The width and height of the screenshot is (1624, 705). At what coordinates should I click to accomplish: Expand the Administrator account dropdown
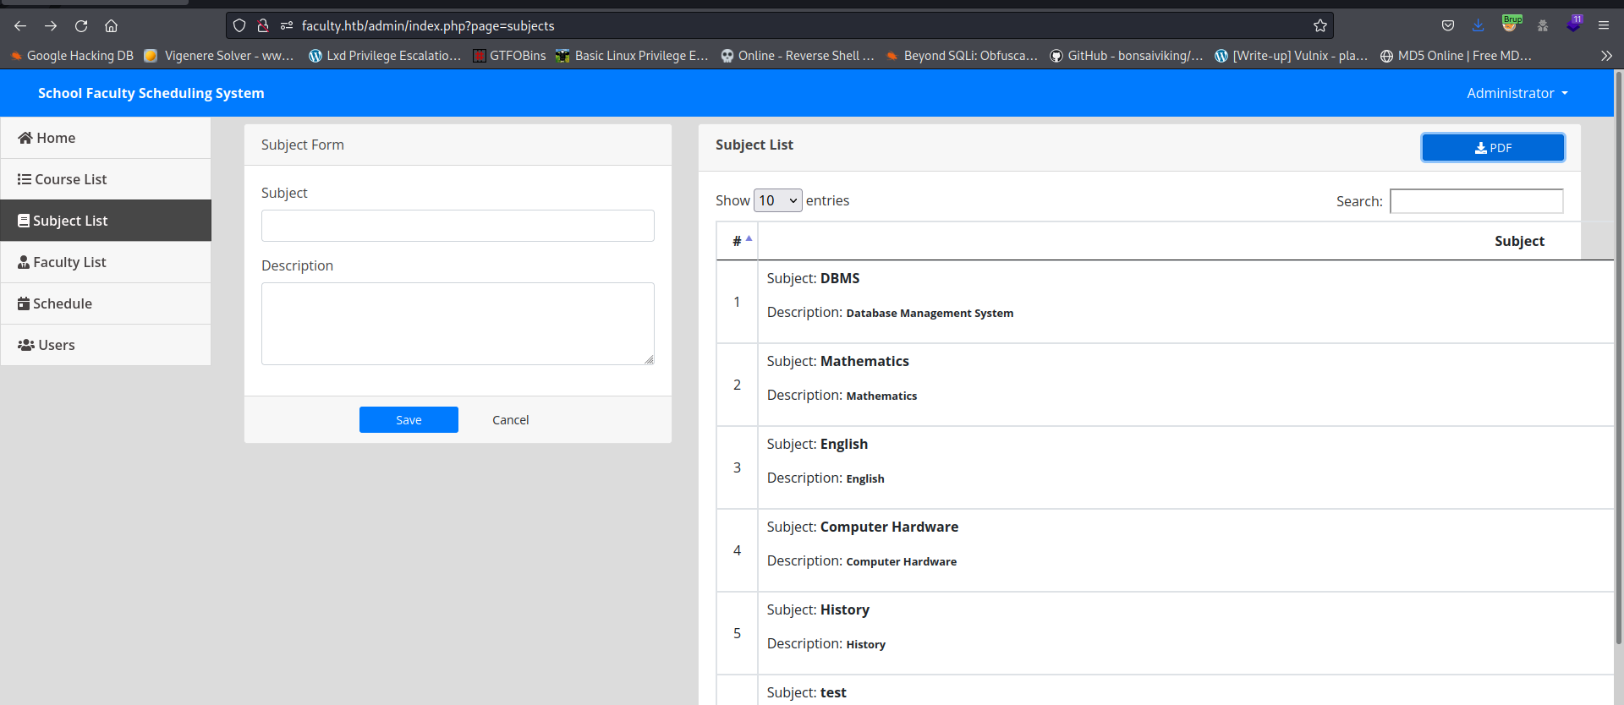1517,93
